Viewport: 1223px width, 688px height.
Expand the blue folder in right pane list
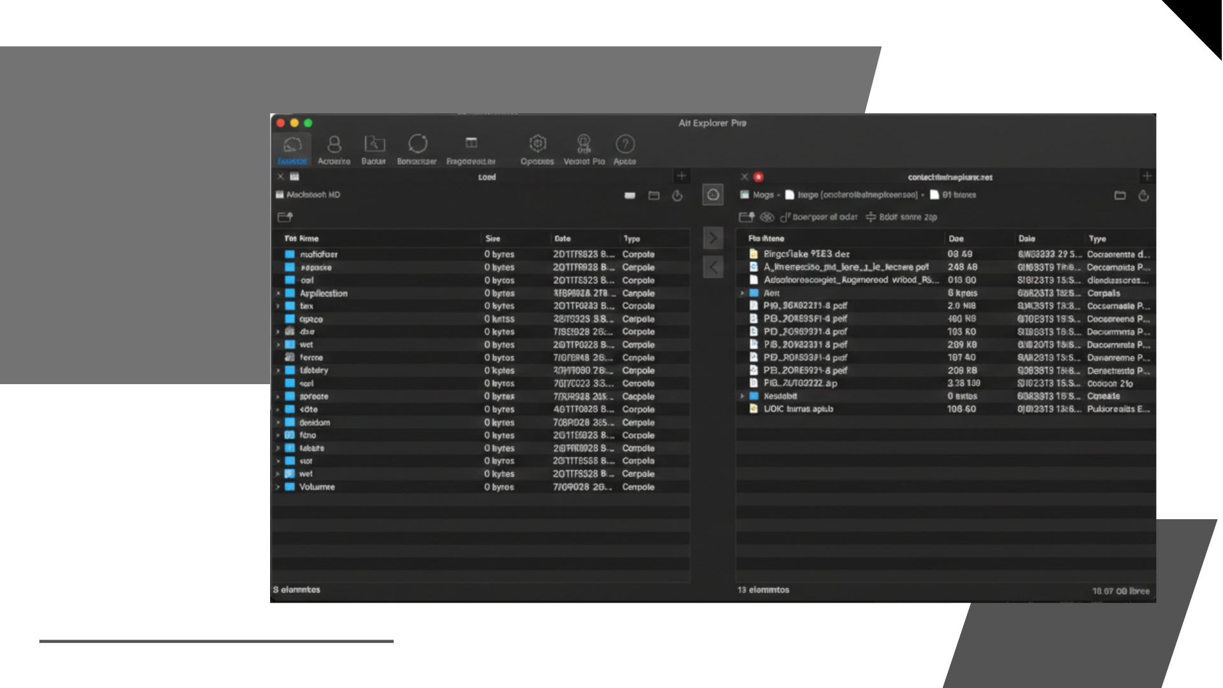click(x=742, y=294)
